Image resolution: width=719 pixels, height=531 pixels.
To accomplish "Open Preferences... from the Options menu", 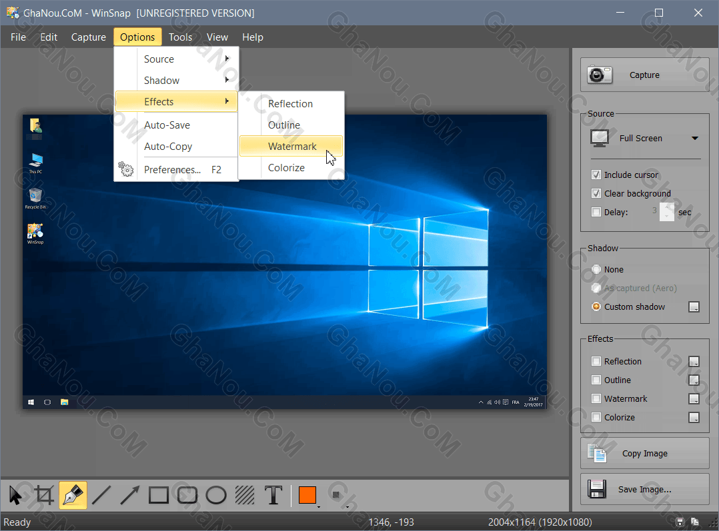I will tap(177, 170).
